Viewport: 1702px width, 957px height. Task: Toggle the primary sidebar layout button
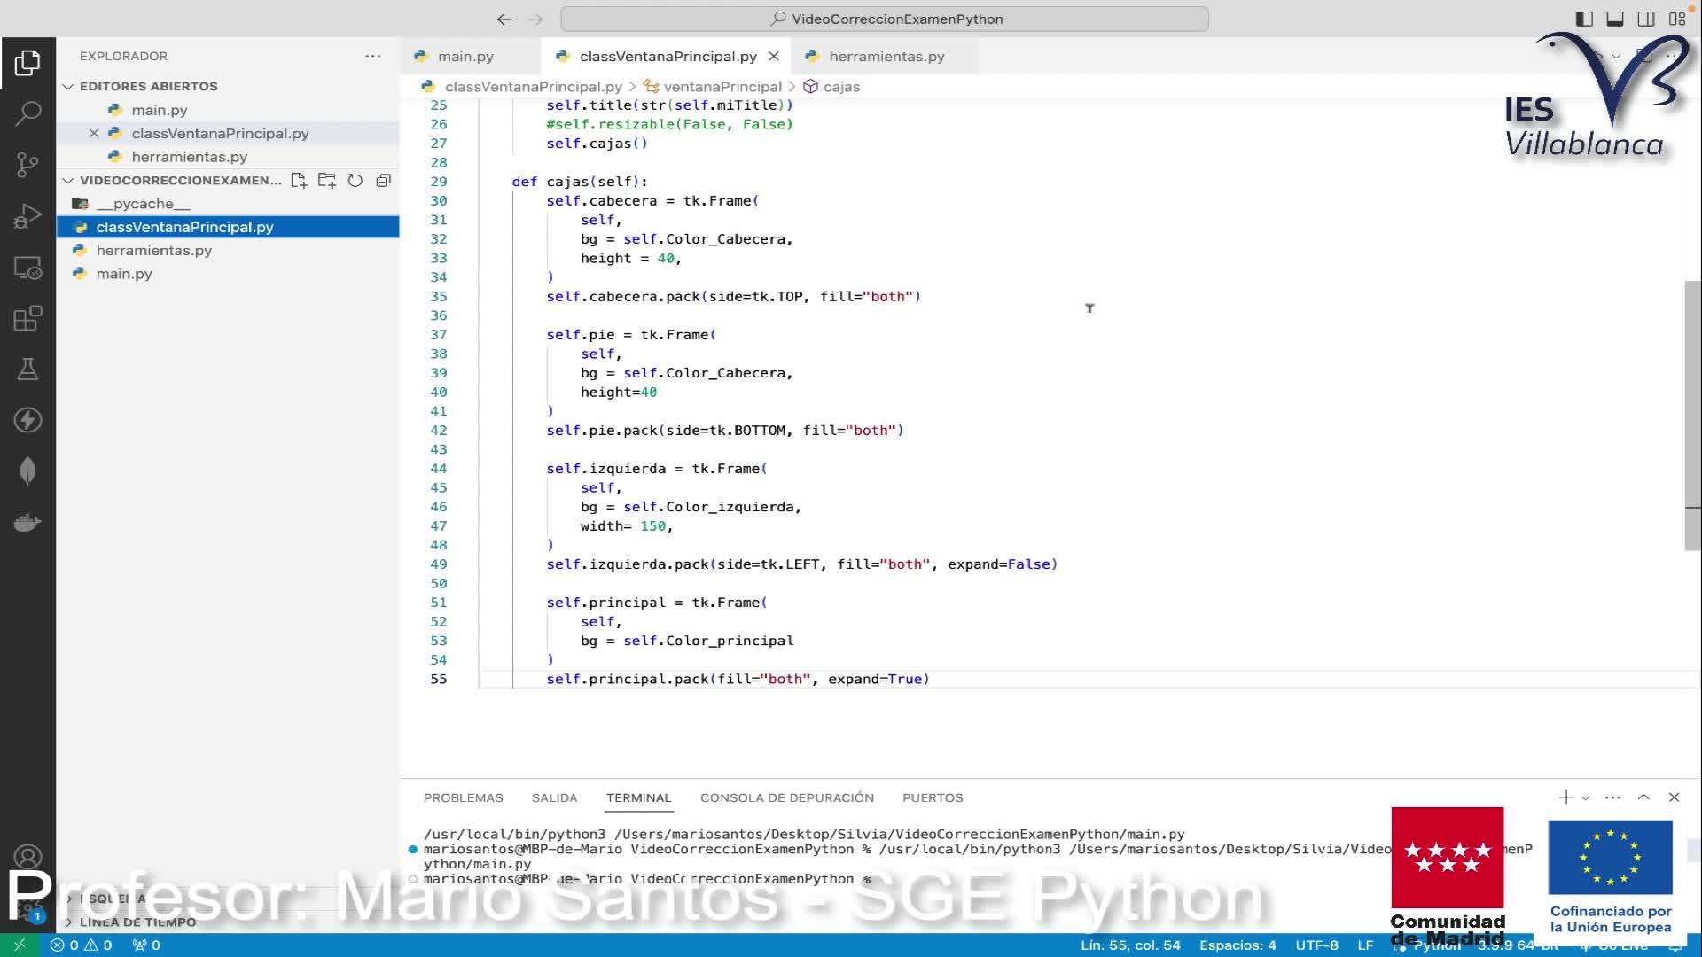click(1584, 19)
